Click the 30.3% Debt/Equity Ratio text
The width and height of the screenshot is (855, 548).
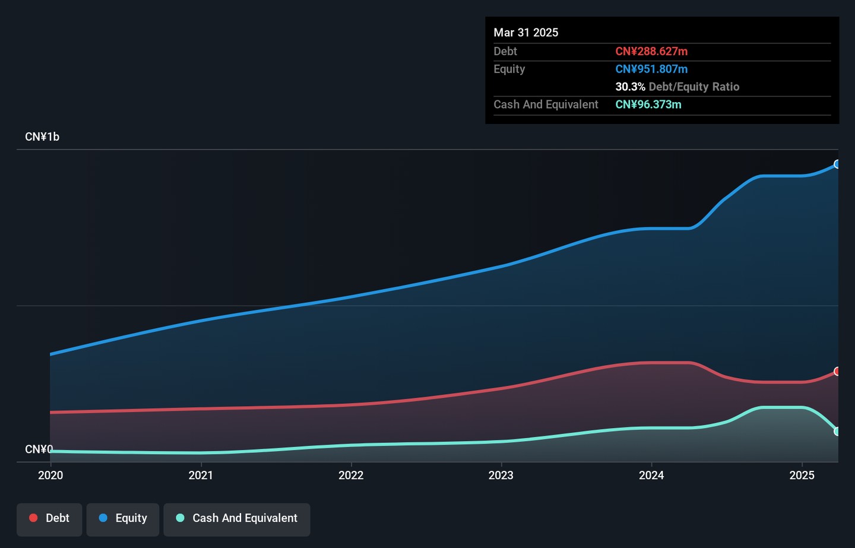[x=677, y=87]
